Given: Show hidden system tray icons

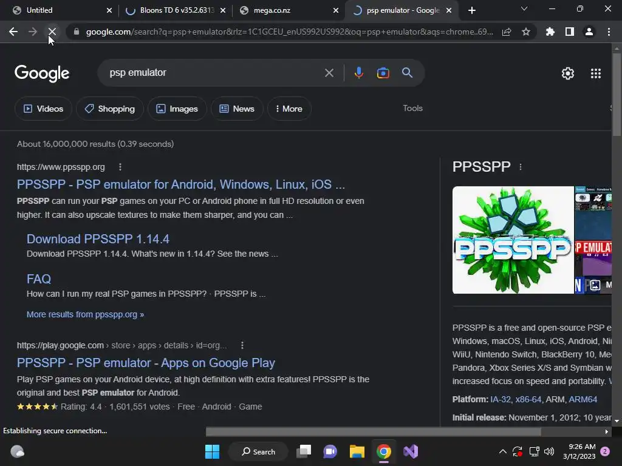Looking at the screenshot, I should click(502, 451).
